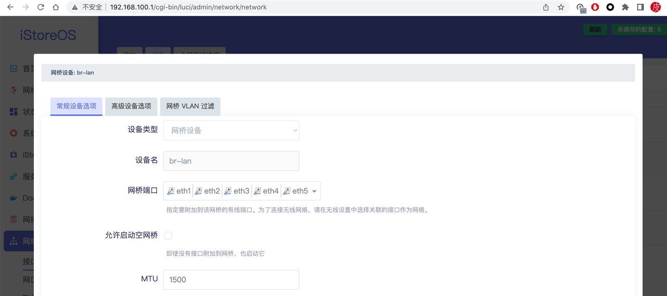Click the red profile avatar in browser toolbar
Screen dimensions: 667x296
click(655, 7)
